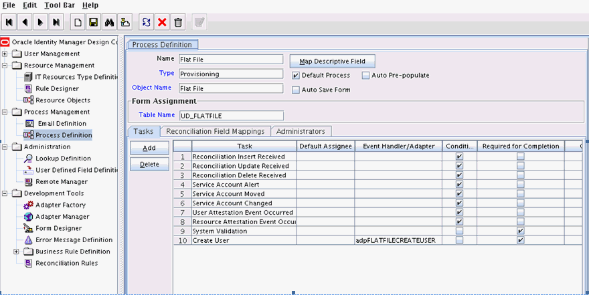The height and width of the screenshot is (295, 589).
Task: Select the adpFLATFILECREATEUSER adapter cell
Action: pos(398,240)
